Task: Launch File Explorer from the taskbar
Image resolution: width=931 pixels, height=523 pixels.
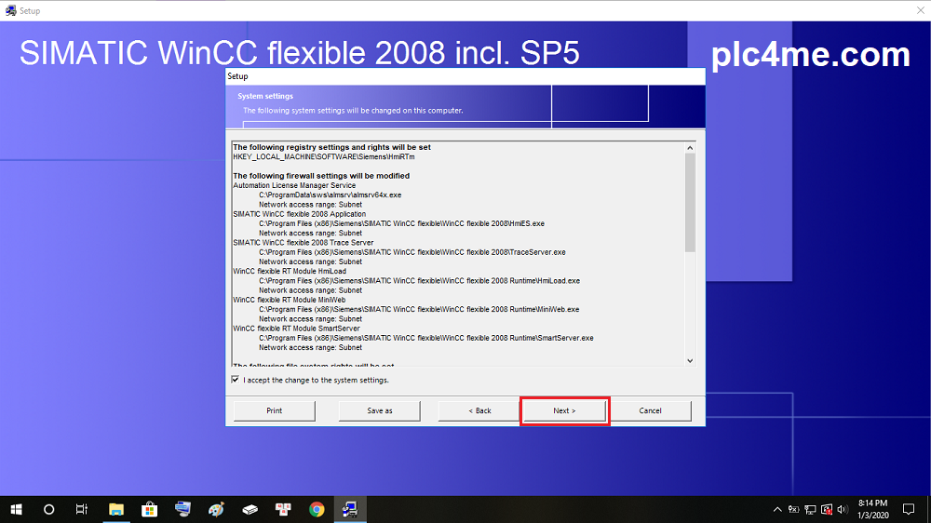Action: coord(116,509)
